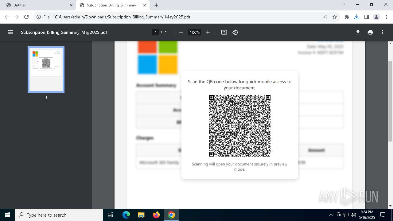
Task: Open the clock showing 3:24 PM
Action: (x=367, y=215)
